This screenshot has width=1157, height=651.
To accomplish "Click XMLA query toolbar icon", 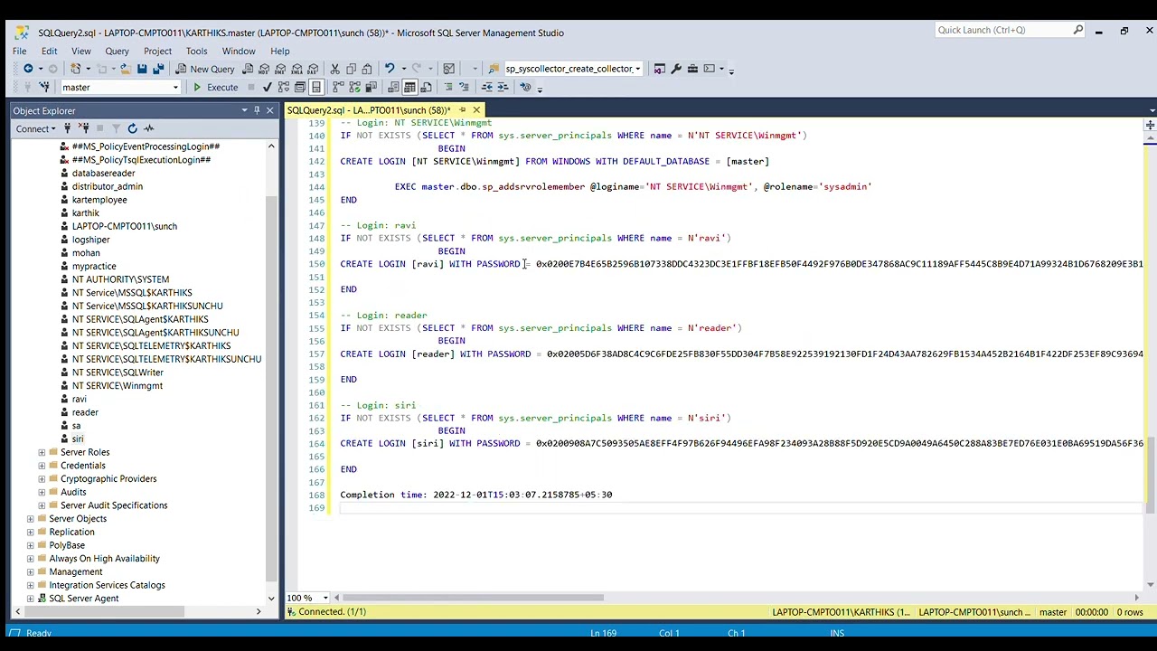I will tap(296, 69).
